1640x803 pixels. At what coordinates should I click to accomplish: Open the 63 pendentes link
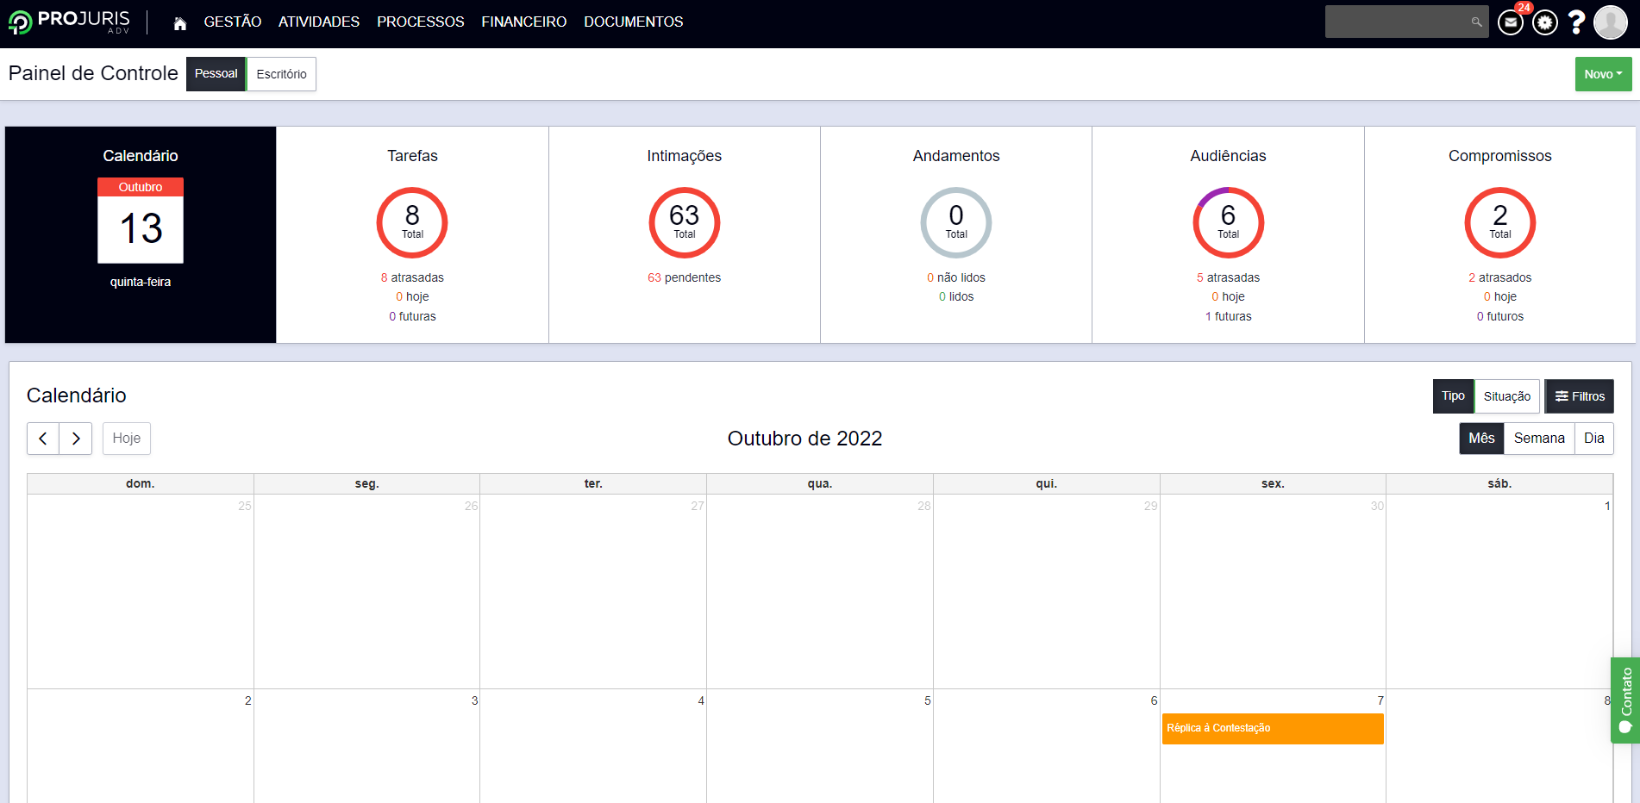685,277
